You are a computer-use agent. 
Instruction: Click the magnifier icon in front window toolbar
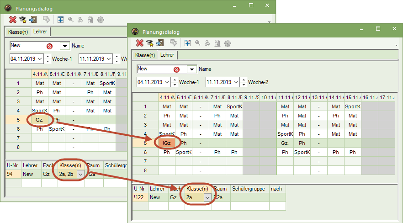[x=198, y=43]
